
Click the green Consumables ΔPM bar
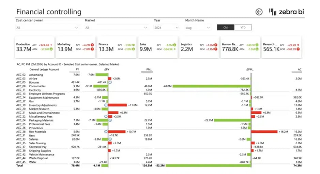point(211,86)
